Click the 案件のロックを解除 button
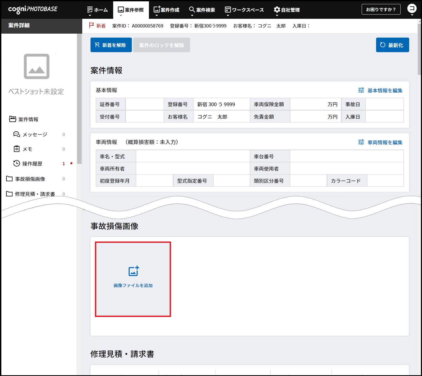 [x=161, y=45]
